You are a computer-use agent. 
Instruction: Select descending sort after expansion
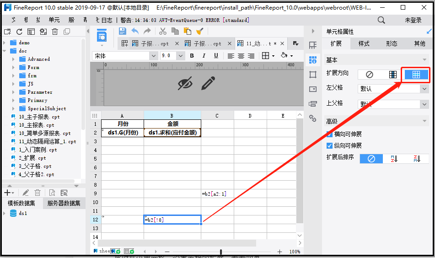[417, 159]
